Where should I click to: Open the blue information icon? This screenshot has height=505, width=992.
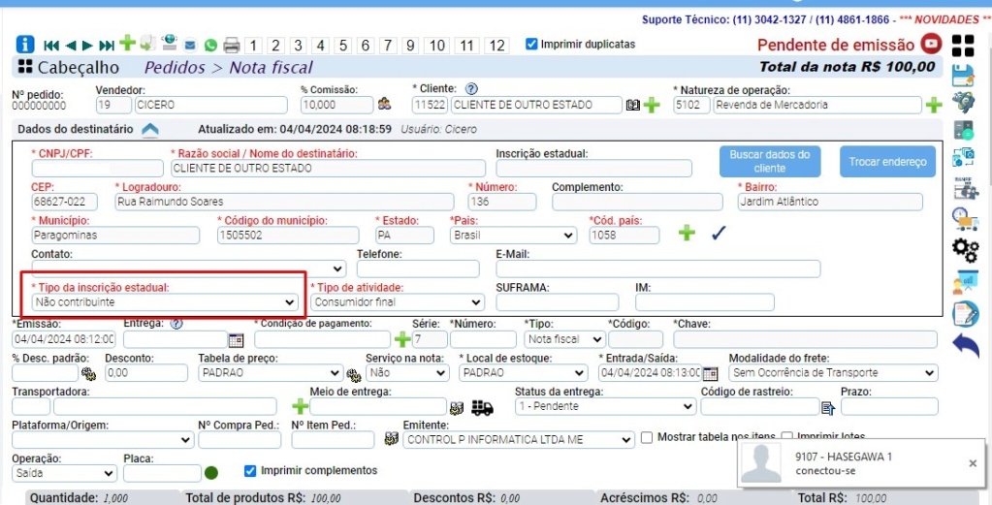point(24,45)
